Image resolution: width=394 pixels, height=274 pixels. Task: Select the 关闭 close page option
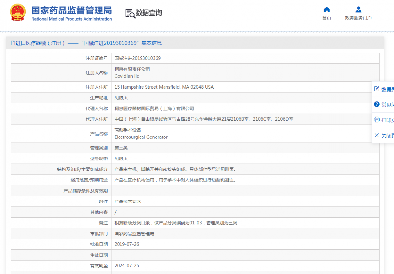coord(387,136)
